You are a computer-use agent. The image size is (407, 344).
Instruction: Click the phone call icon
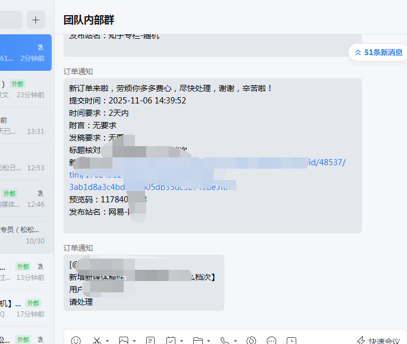pos(225,341)
